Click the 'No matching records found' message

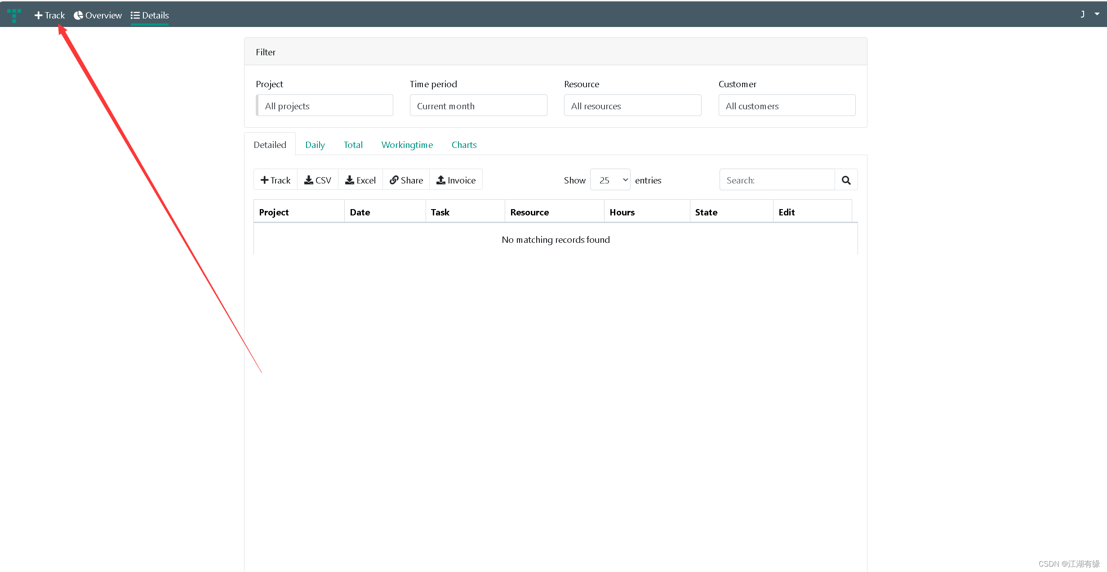pos(556,240)
